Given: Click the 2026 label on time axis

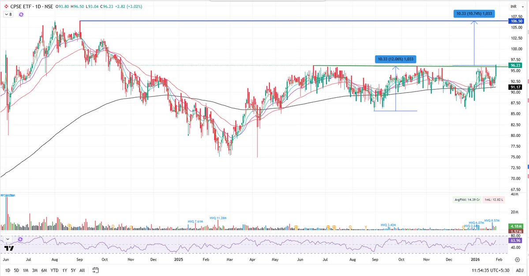Looking at the screenshot, I should pos(475,260).
